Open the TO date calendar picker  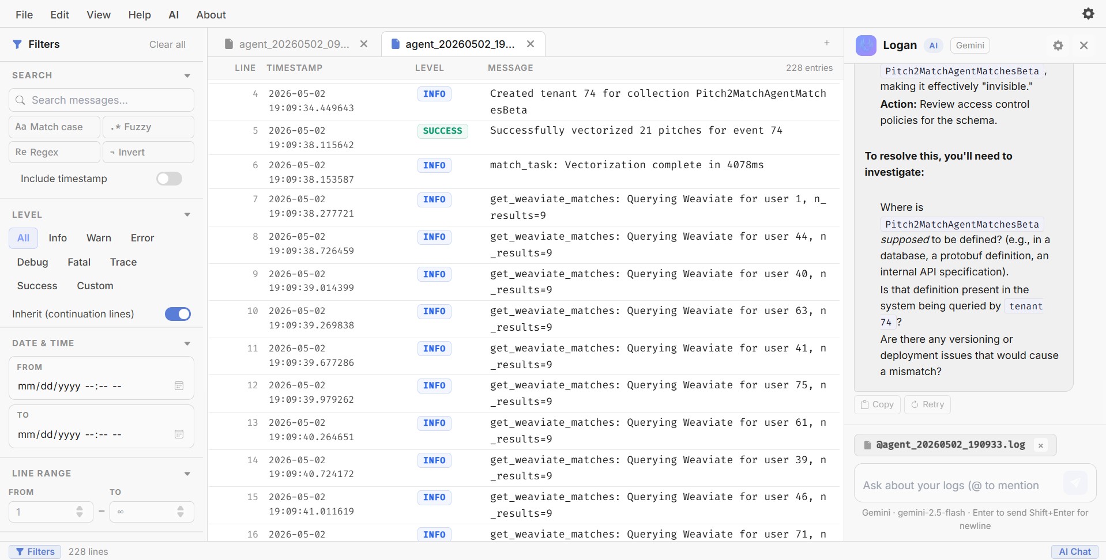[x=179, y=434]
